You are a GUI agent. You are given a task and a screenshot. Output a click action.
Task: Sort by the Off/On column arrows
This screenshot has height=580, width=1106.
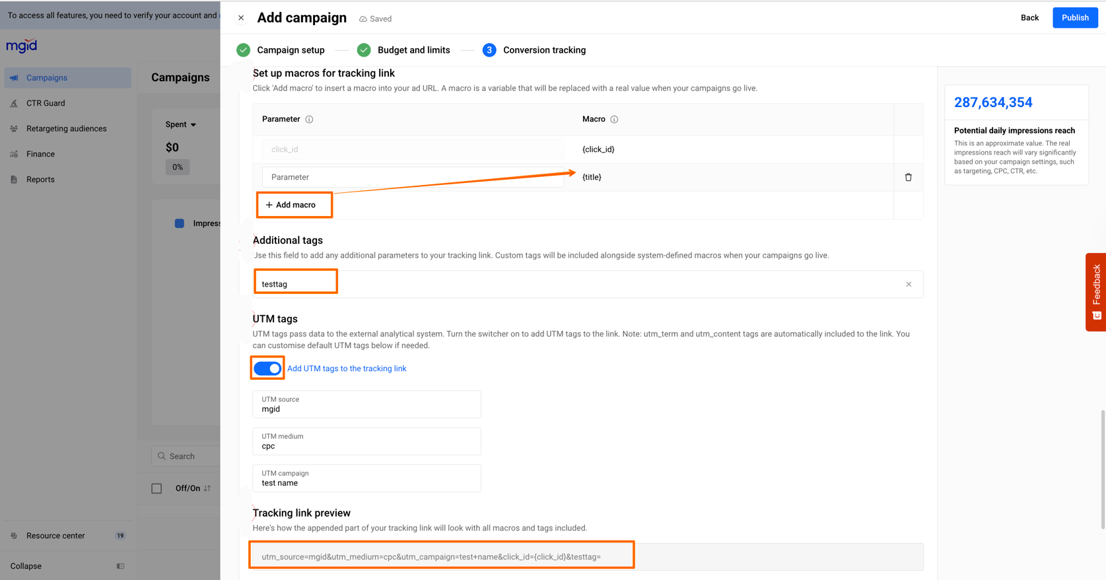pos(207,488)
